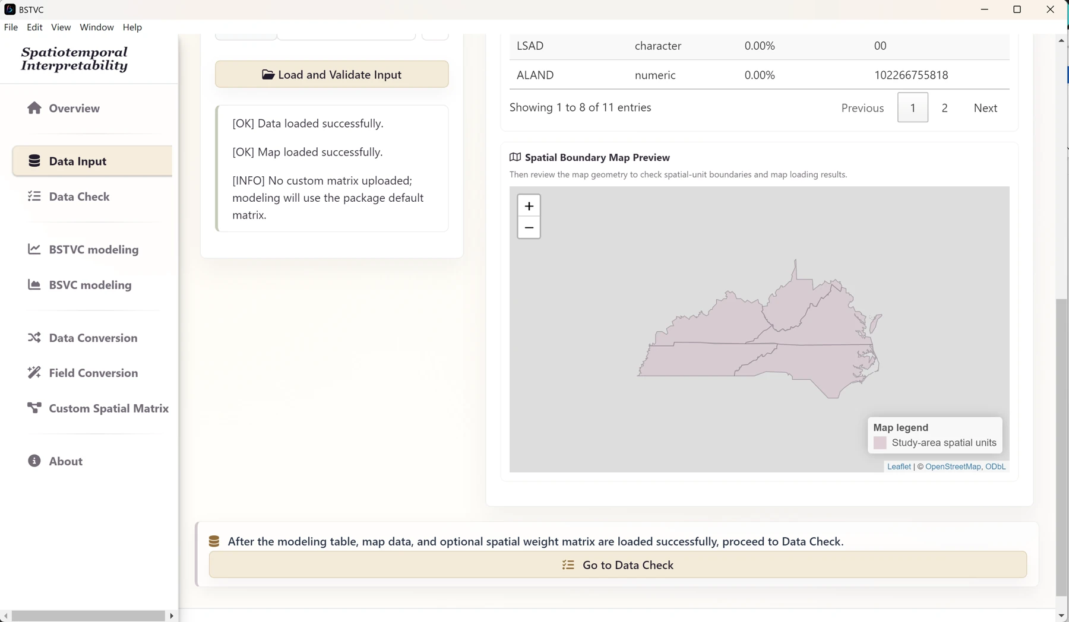The width and height of the screenshot is (1069, 622).
Task: Click Next in table pagination
Action: click(x=985, y=108)
